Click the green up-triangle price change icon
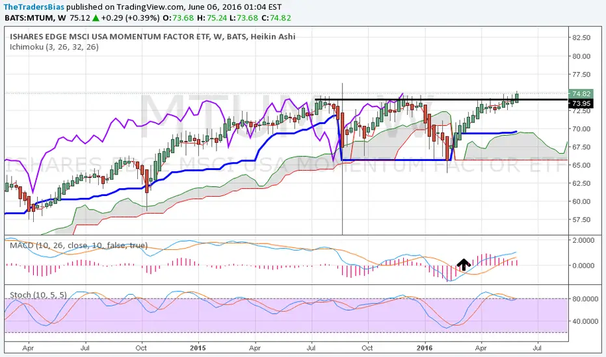Viewport: 606px width, 357px height. coord(96,18)
